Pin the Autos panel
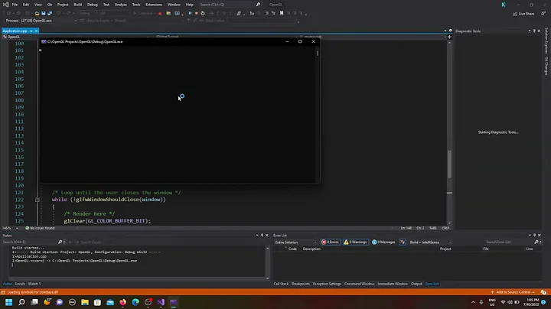This screenshot has height=309, width=551. tap(262, 236)
